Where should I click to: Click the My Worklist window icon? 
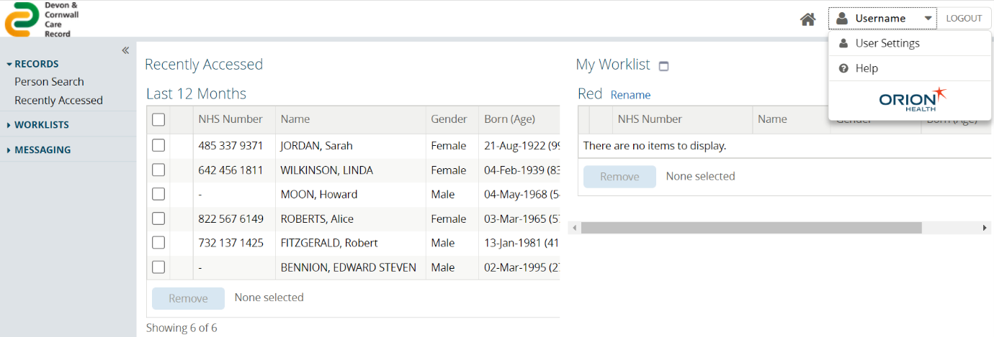[663, 66]
